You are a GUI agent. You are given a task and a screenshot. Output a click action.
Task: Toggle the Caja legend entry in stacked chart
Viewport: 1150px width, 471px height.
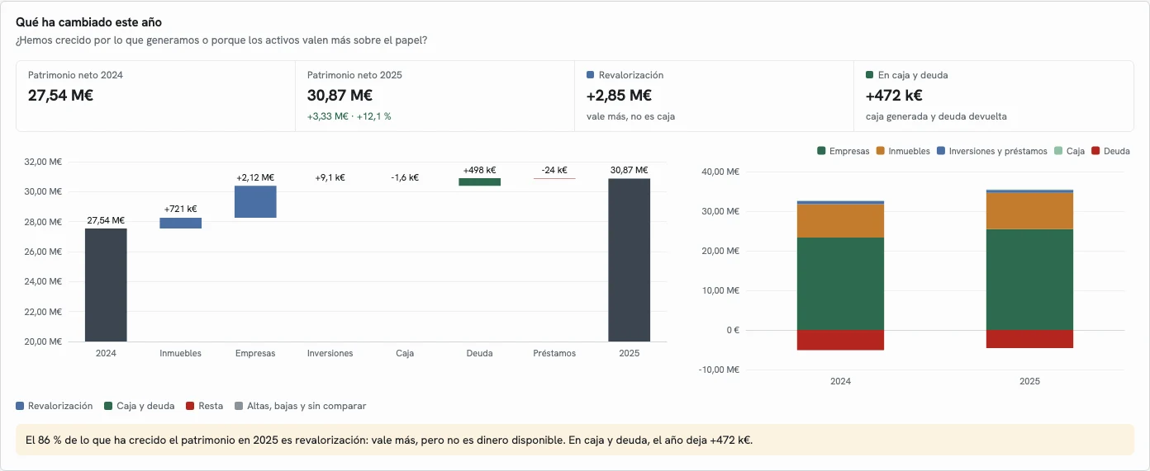coord(1069,151)
